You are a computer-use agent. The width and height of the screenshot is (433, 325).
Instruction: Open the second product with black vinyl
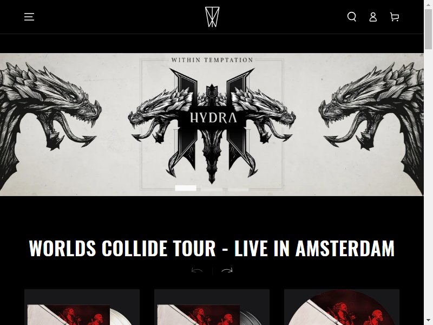click(x=212, y=307)
